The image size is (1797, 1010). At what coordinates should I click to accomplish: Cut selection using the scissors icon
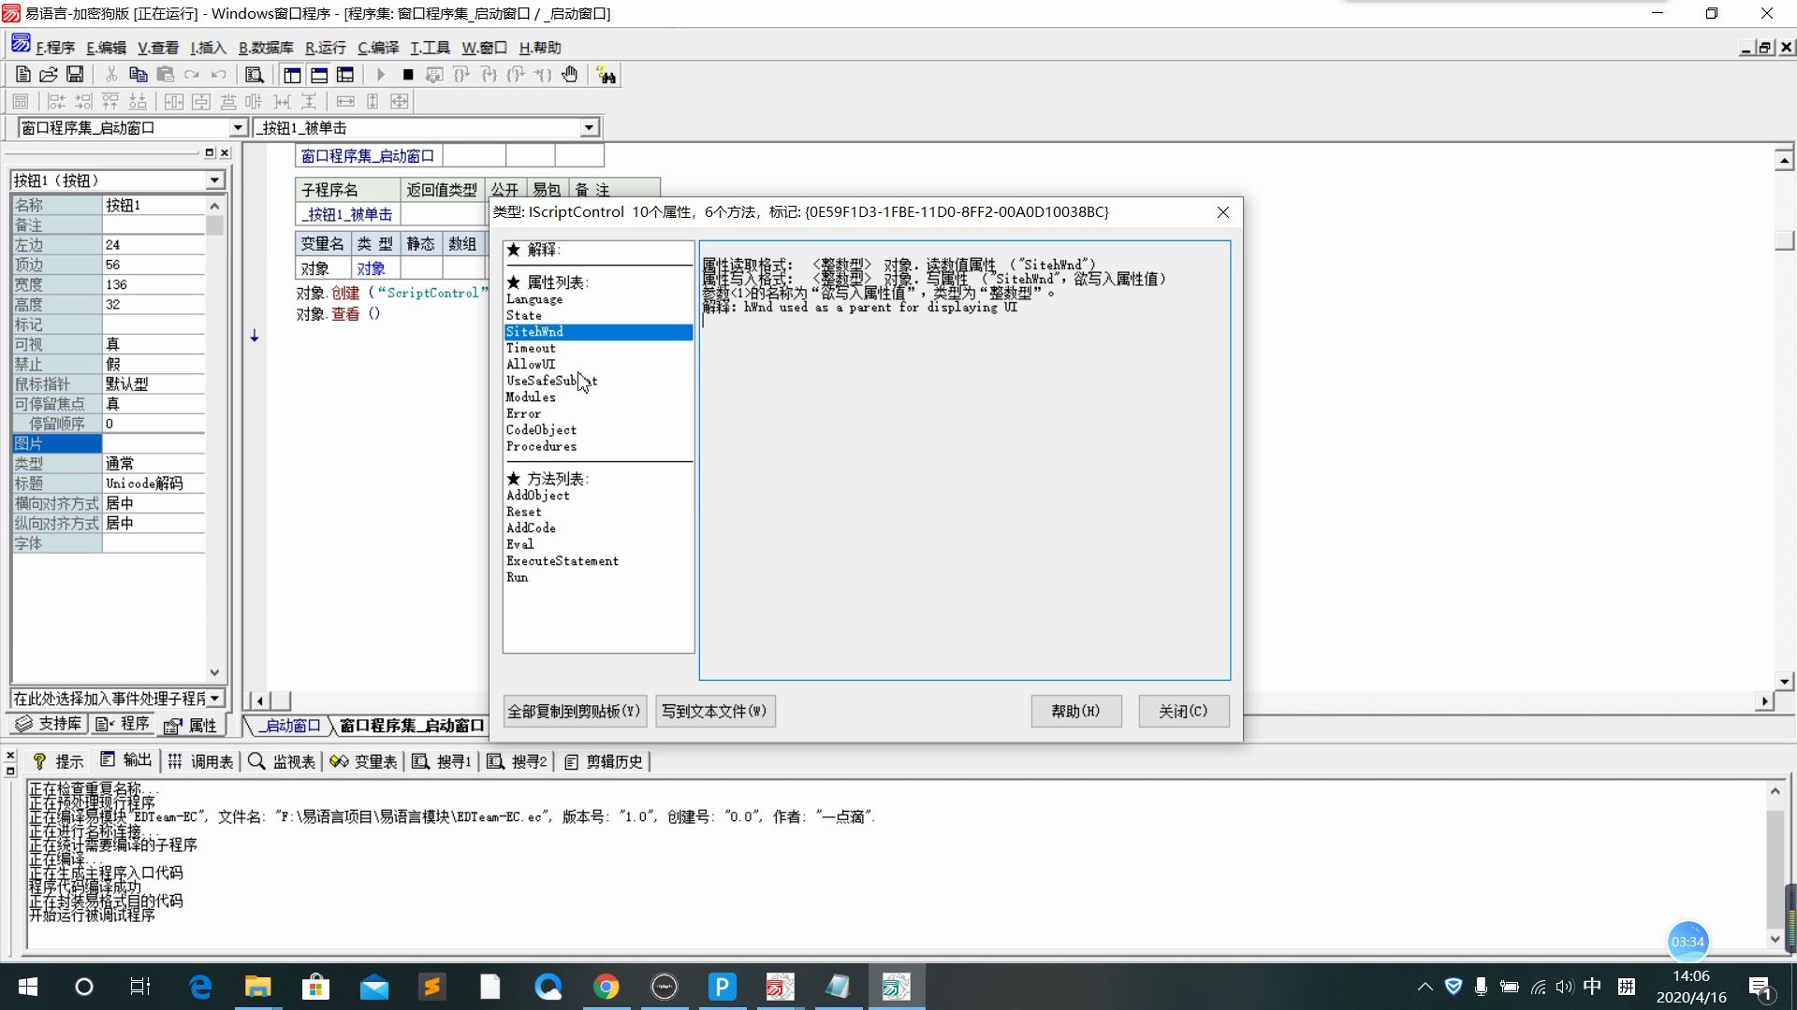tap(110, 75)
